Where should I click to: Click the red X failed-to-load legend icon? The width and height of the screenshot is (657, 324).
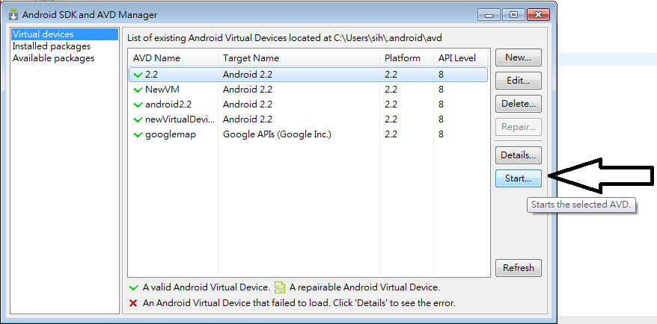coord(134,302)
